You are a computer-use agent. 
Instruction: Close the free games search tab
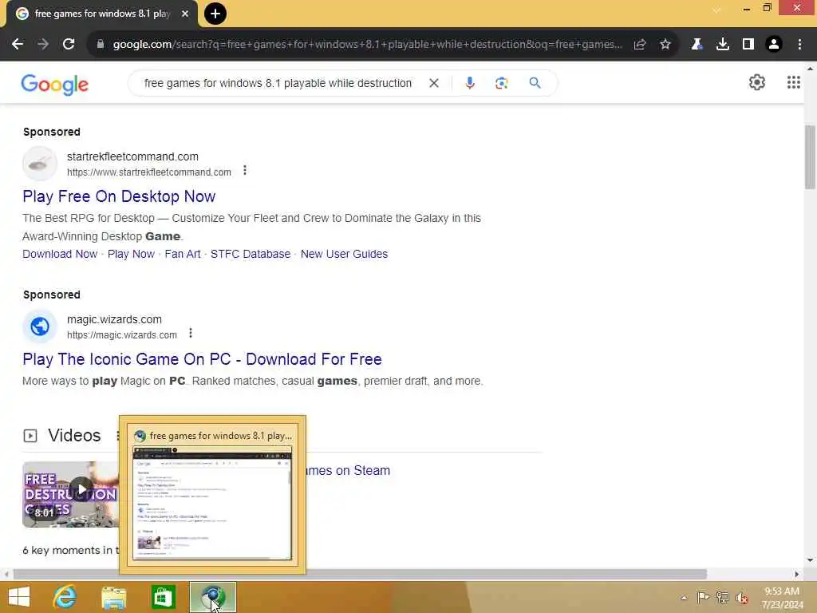coord(185,14)
